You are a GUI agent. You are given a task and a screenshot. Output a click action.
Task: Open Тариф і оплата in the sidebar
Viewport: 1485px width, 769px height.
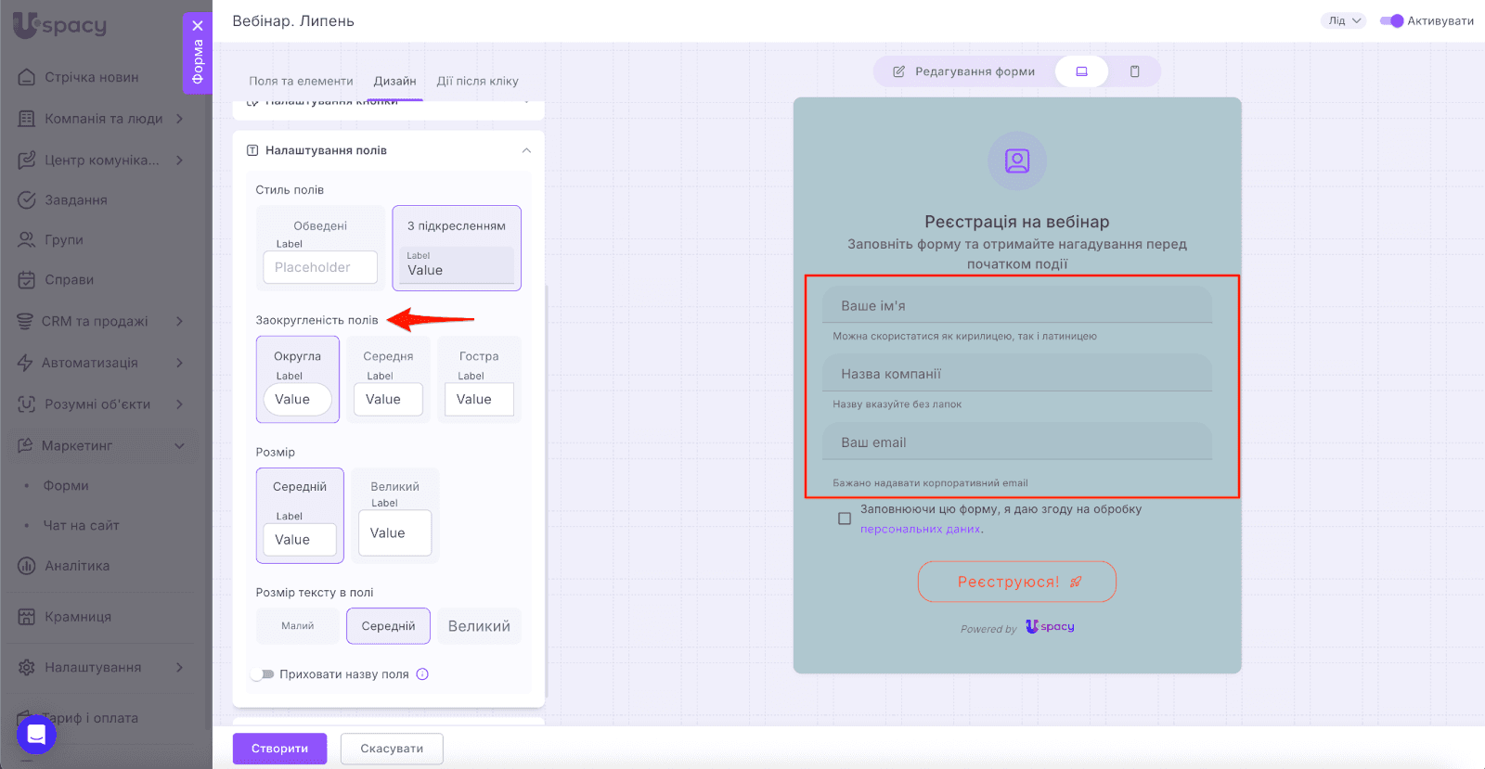coord(91,718)
